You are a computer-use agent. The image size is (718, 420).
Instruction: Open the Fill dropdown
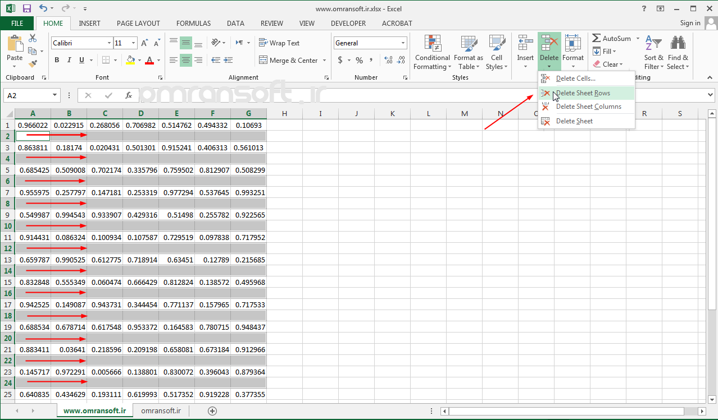click(605, 52)
